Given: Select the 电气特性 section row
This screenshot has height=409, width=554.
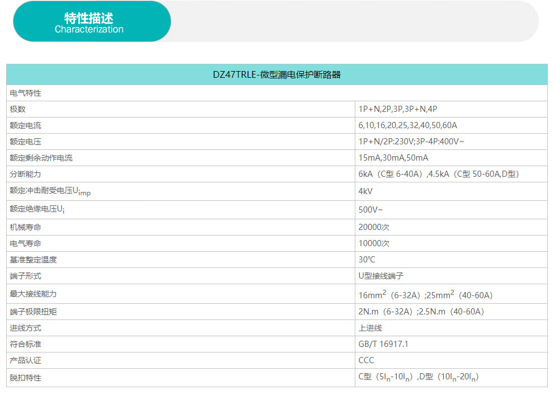Looking at the screenshot, I should tap(26, 93).
